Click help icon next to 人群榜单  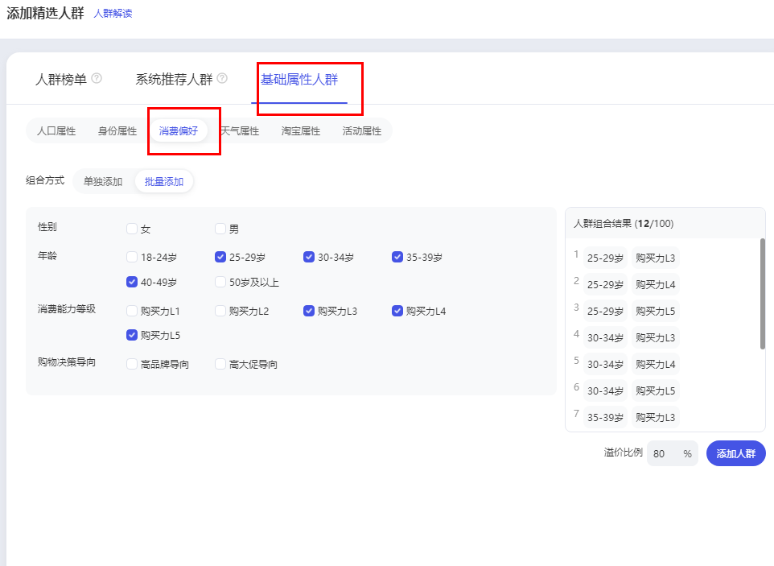(x=97, y=79)
